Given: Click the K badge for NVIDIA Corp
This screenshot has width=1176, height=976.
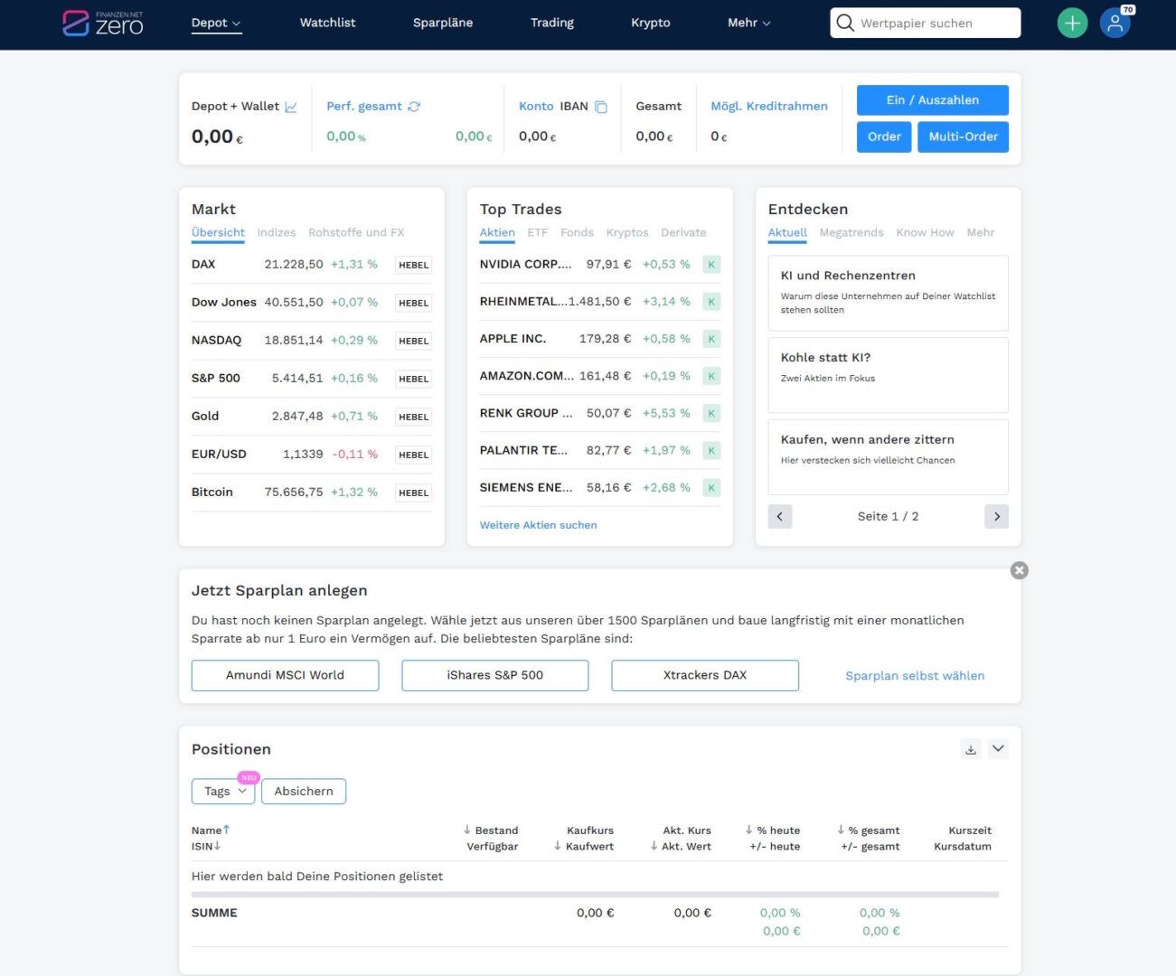Looking at the screenshot, I should [x=712, y=265].
